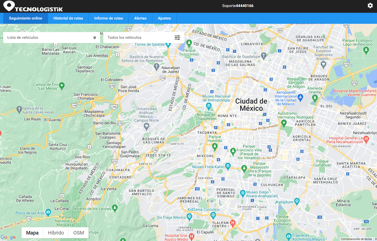Click the Santiago Tepatlaxco label
The image size is (377, 241).
[x=85, y=69]
